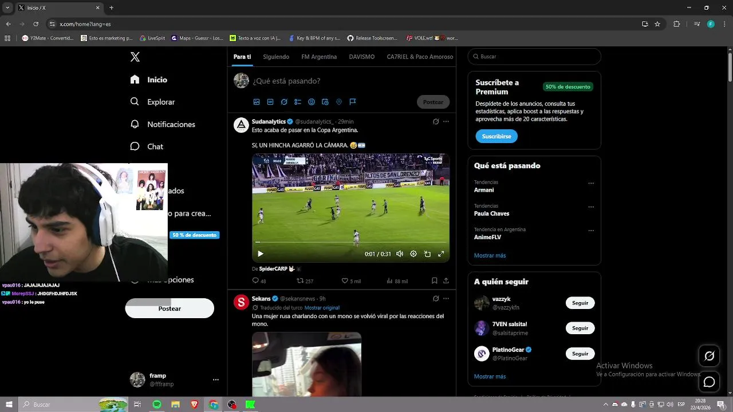
Task: Bookmark this page with the star icon
Action: (657, 24)
